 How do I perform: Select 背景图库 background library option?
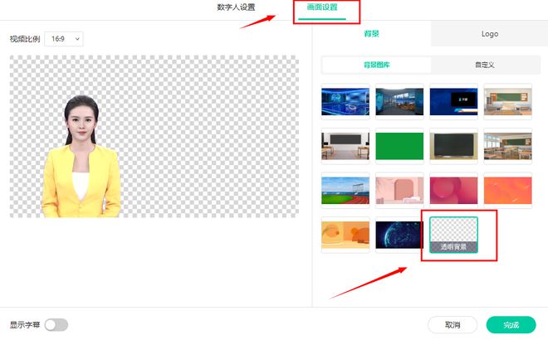[376, 65]
